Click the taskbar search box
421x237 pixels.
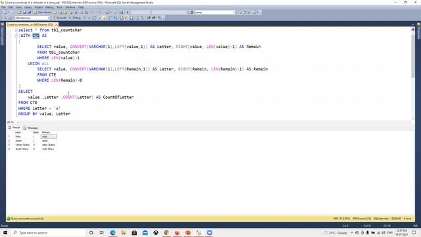[x=48, y=232]
